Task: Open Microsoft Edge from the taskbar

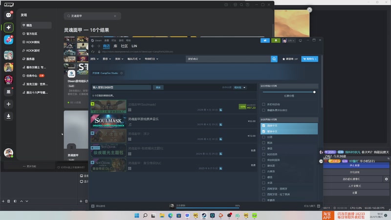Action: [170, 216]
